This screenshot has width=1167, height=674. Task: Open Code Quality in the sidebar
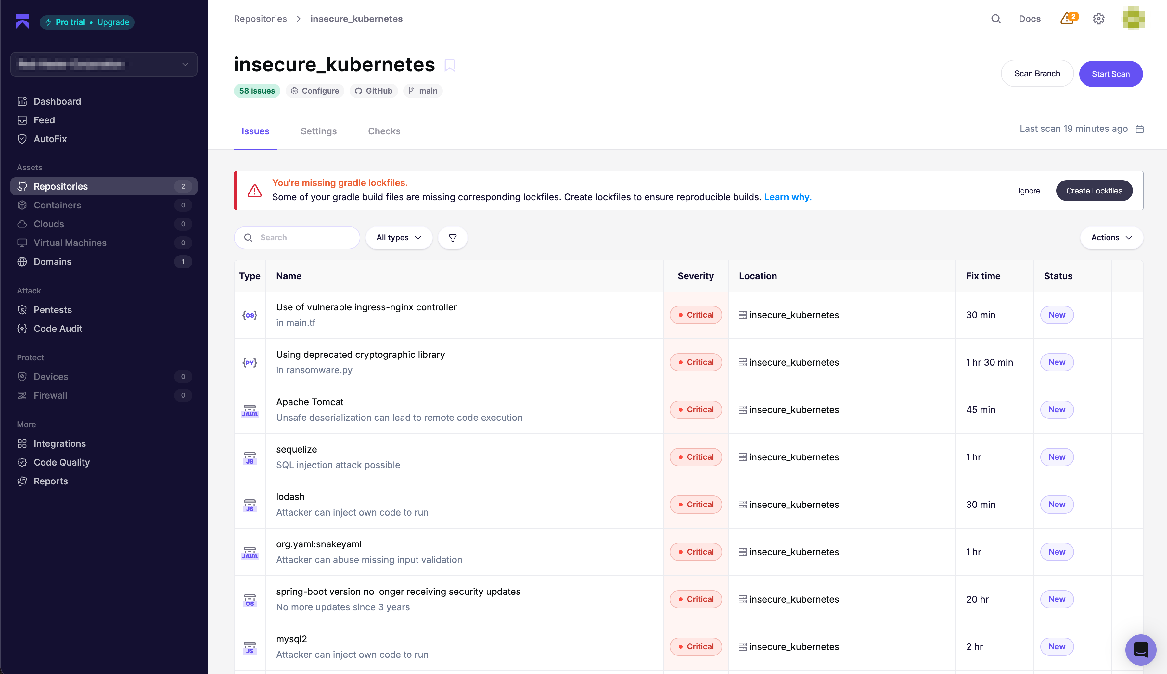pos(104,462)
